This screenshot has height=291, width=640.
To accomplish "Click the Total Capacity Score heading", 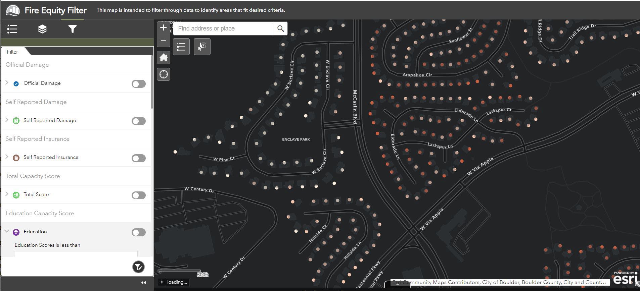I will [x=33, y=176].
